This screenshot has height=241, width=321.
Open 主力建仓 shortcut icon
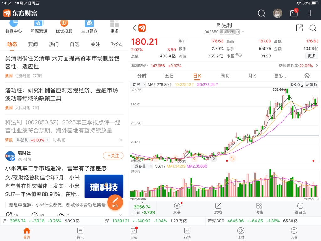(x=89, y=27)
